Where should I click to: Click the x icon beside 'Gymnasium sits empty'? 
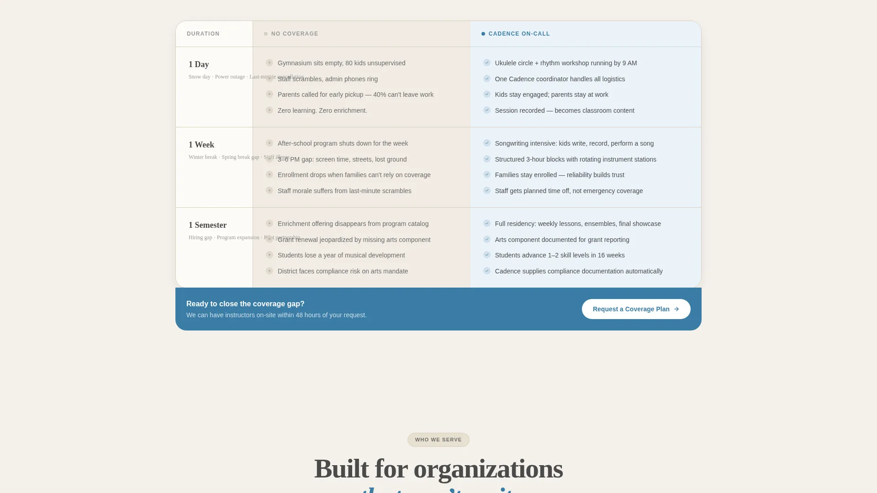click(x=269, y=63)
